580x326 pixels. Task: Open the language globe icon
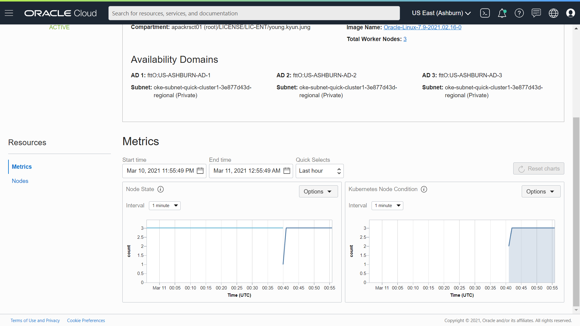coord(553,13)
